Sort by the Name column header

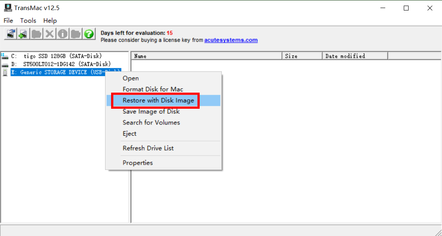pos(207,56)
